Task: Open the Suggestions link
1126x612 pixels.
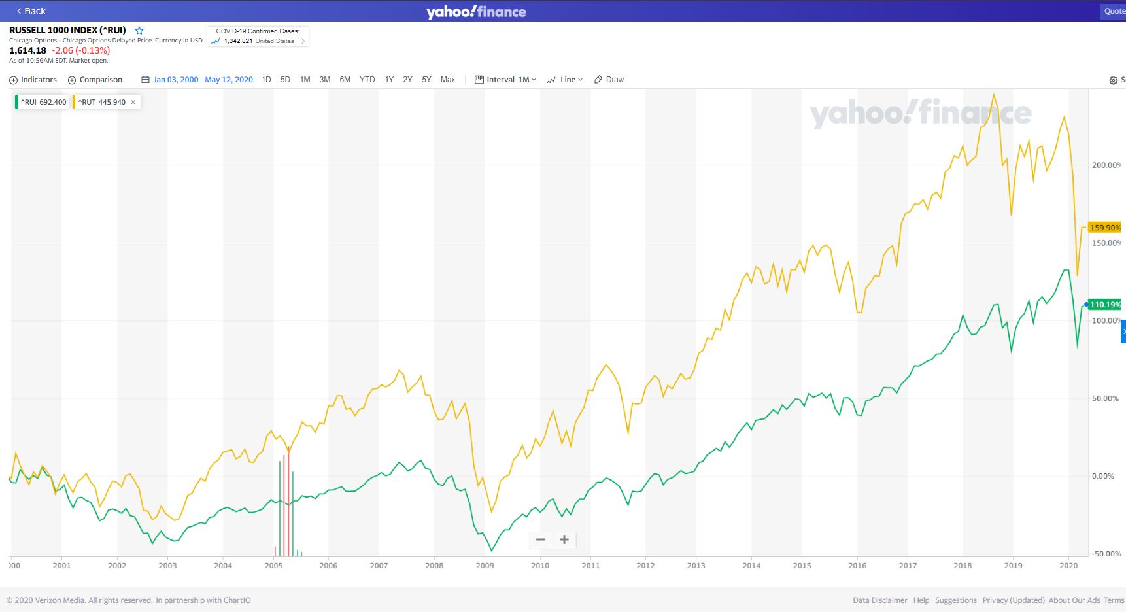Action: 955,600
